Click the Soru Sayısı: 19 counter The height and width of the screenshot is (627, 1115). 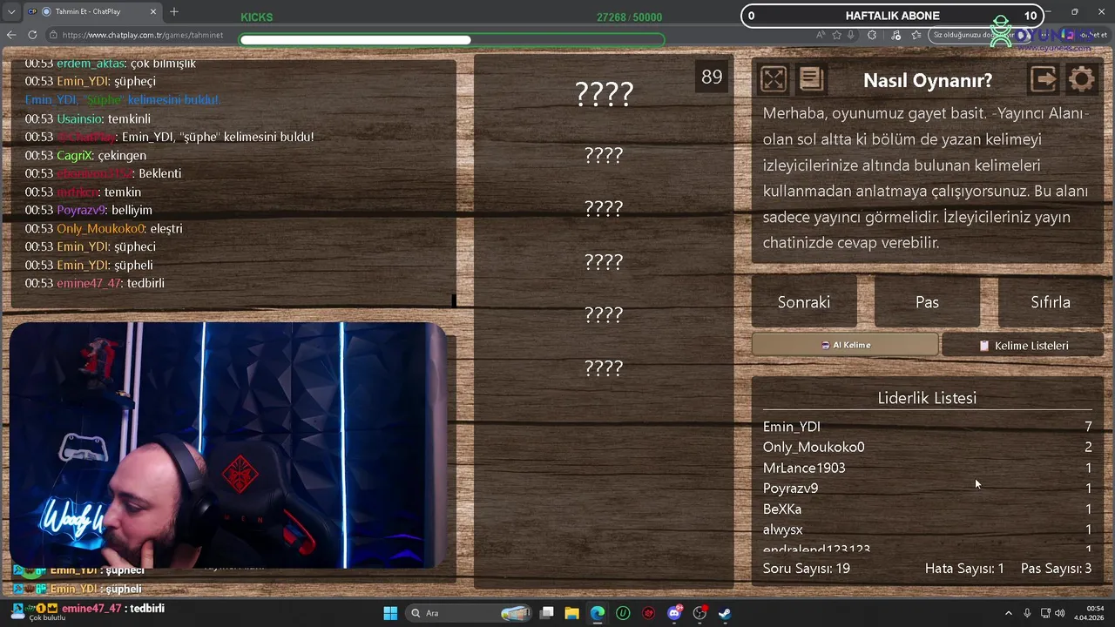click(x=807, y=568)
